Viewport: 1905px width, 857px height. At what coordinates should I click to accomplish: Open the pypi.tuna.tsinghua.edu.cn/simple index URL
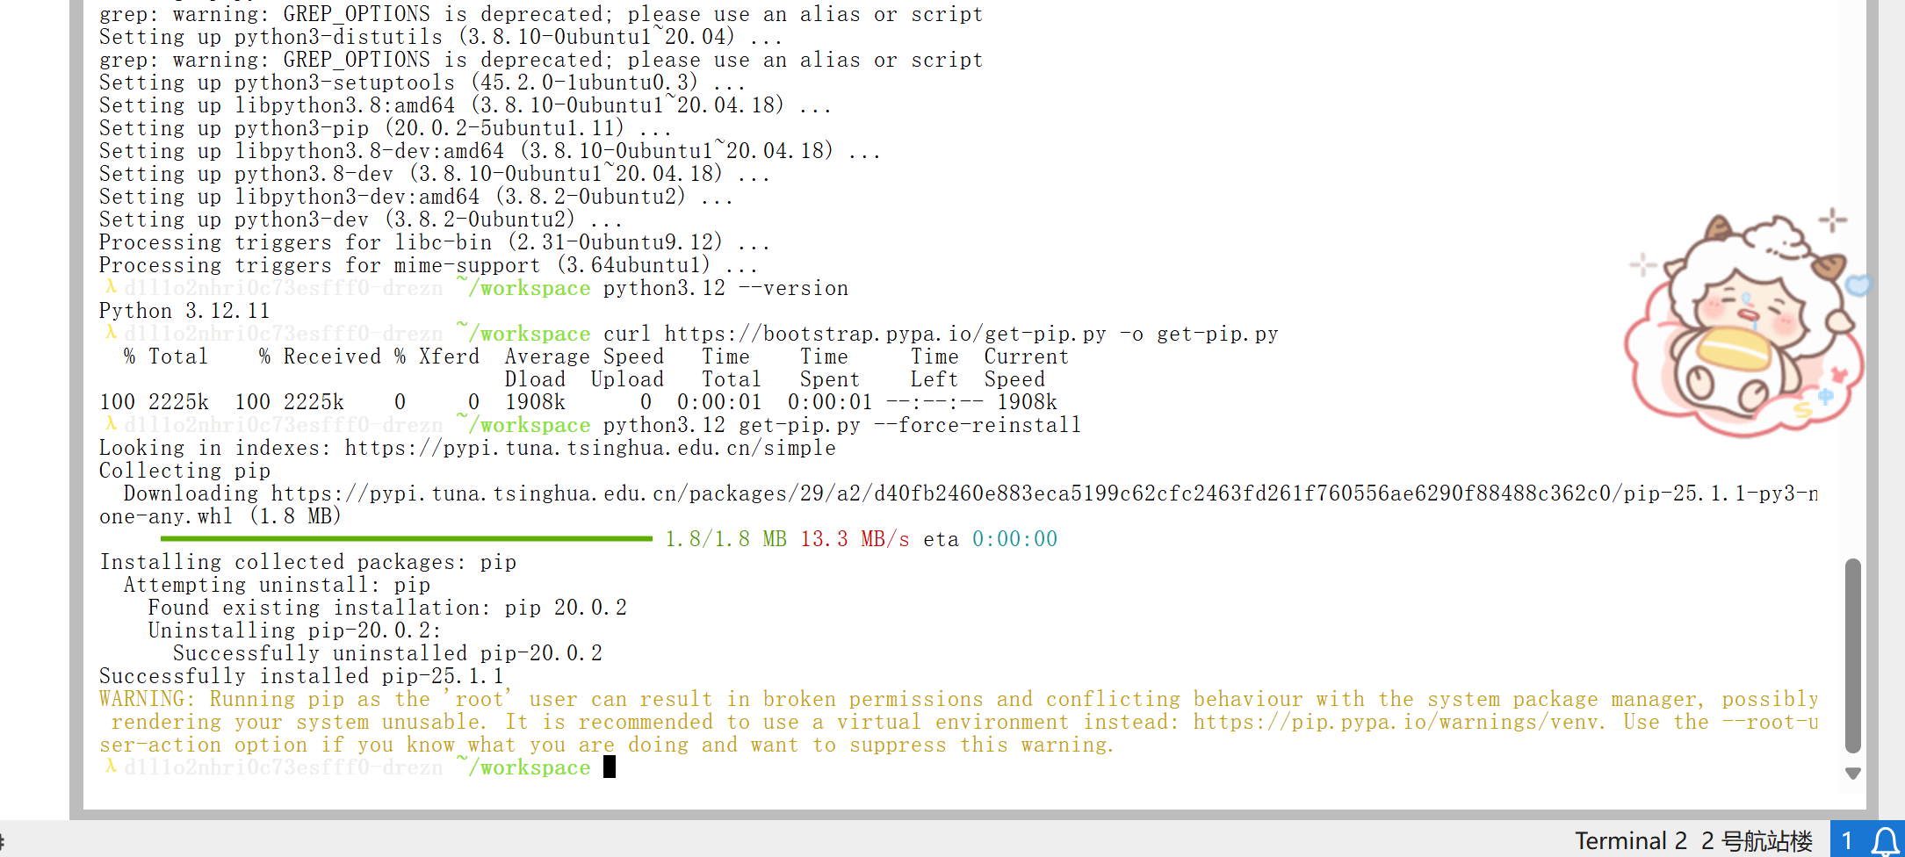(x=590, y=448)
